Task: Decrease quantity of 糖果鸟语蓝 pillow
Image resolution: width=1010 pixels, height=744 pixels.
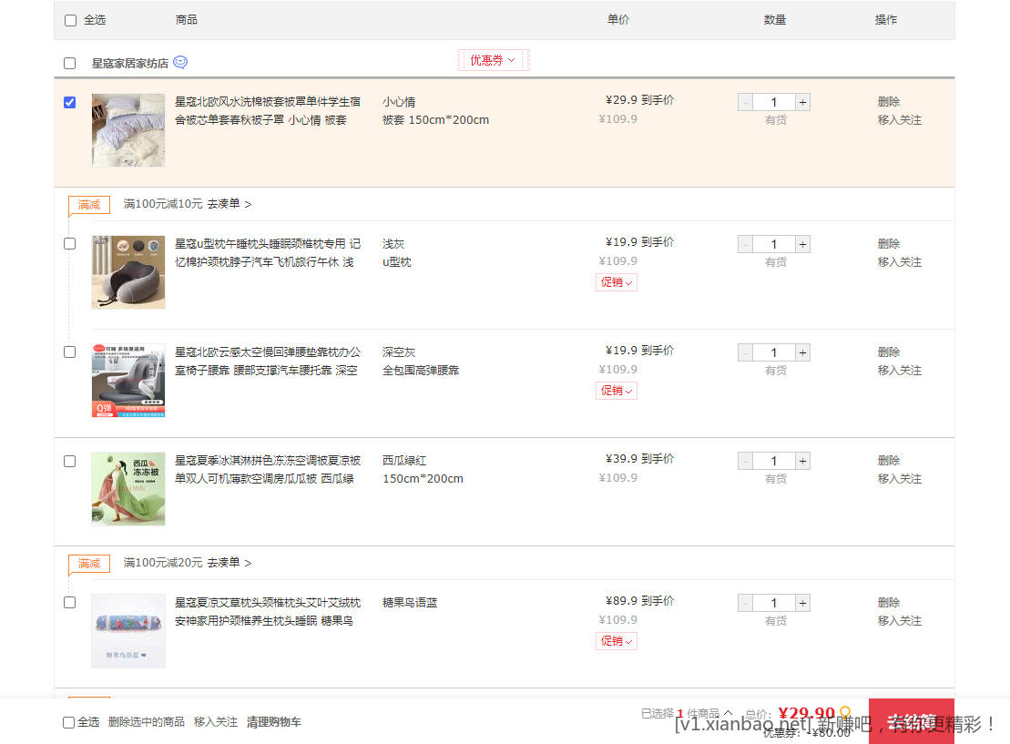Action: 745,603
